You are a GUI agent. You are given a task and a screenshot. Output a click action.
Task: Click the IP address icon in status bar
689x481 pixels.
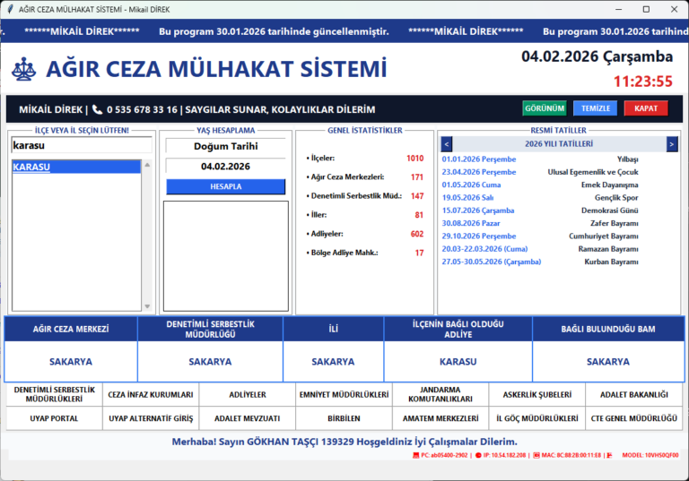(x=478, y=456)
